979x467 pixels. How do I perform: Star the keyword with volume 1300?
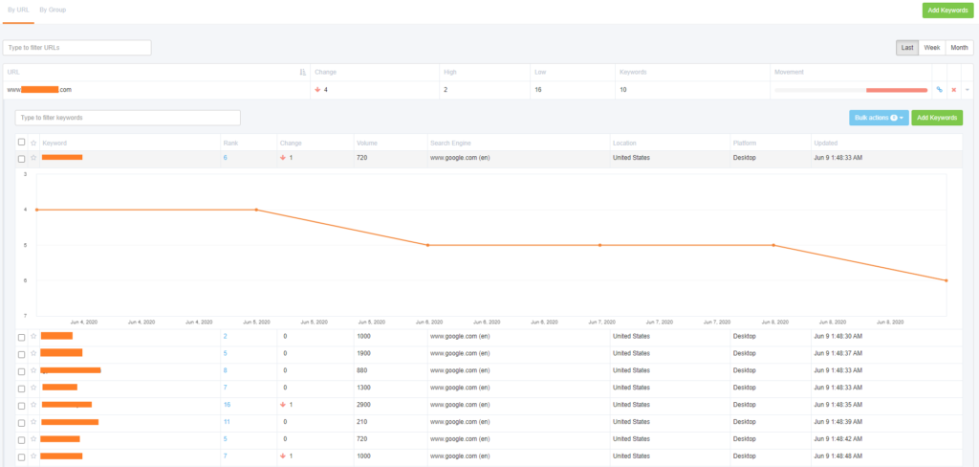coord(33,388)
